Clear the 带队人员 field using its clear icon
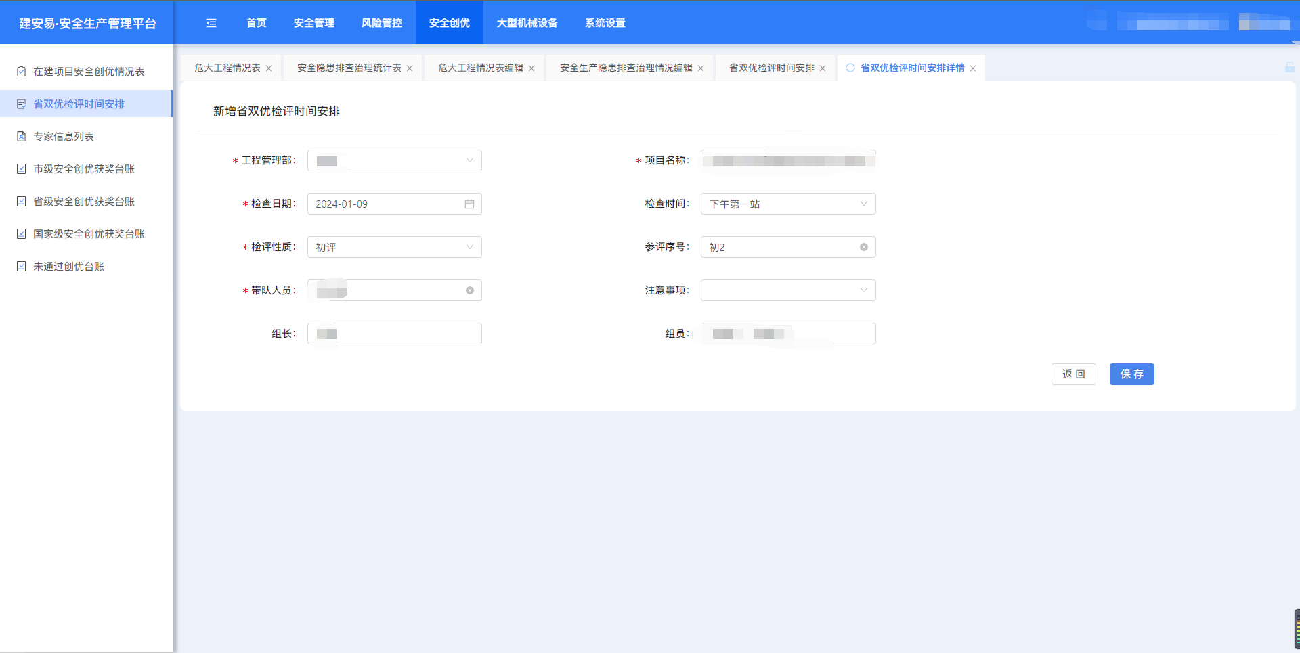 click(x=469, y=291)
